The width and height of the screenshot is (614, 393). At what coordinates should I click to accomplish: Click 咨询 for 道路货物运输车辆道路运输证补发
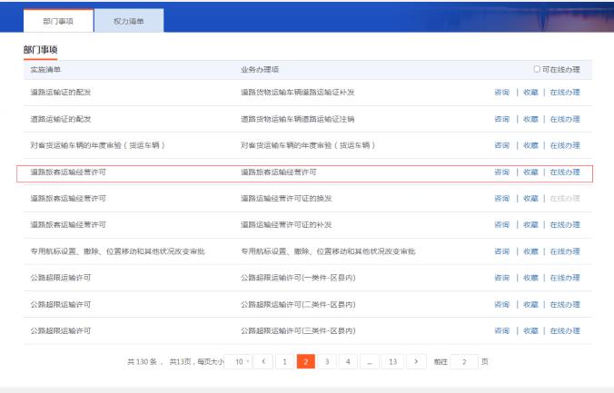[x=501, y=93]
